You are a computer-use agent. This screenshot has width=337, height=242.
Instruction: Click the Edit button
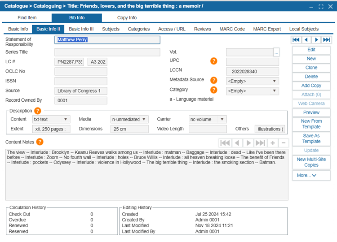click(311, 50)
